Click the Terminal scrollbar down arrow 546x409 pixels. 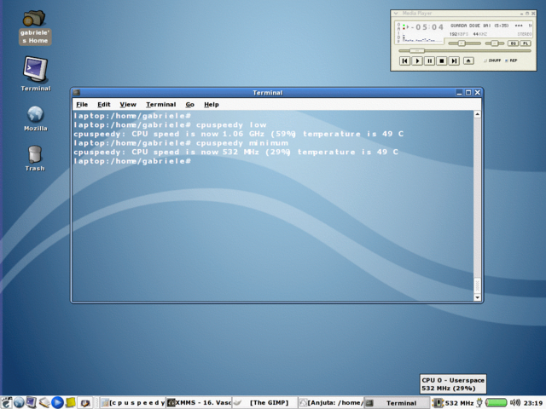(478, 297)
